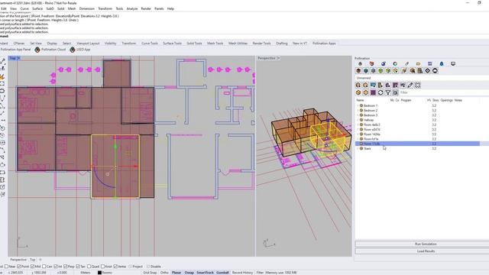Click the dark round icon at the end of the Pollination toolbar

435,71
